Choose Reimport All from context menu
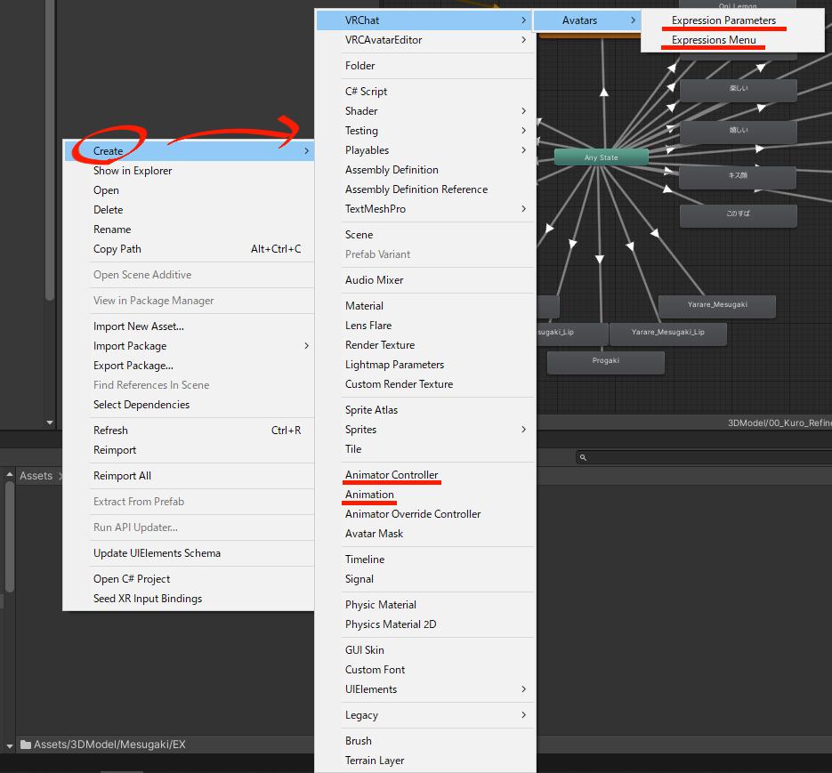The width and height of the screenshot is (832, 773). point(122,476)
